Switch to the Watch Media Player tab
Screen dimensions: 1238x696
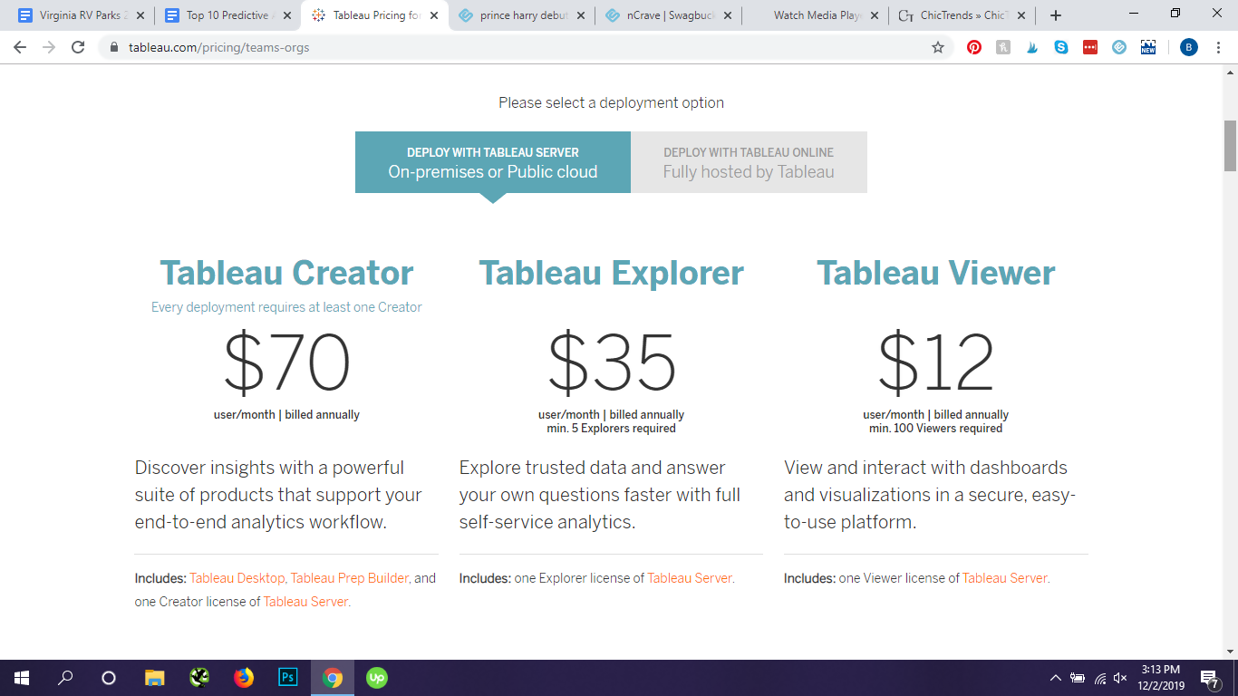[x=815, y=15]
